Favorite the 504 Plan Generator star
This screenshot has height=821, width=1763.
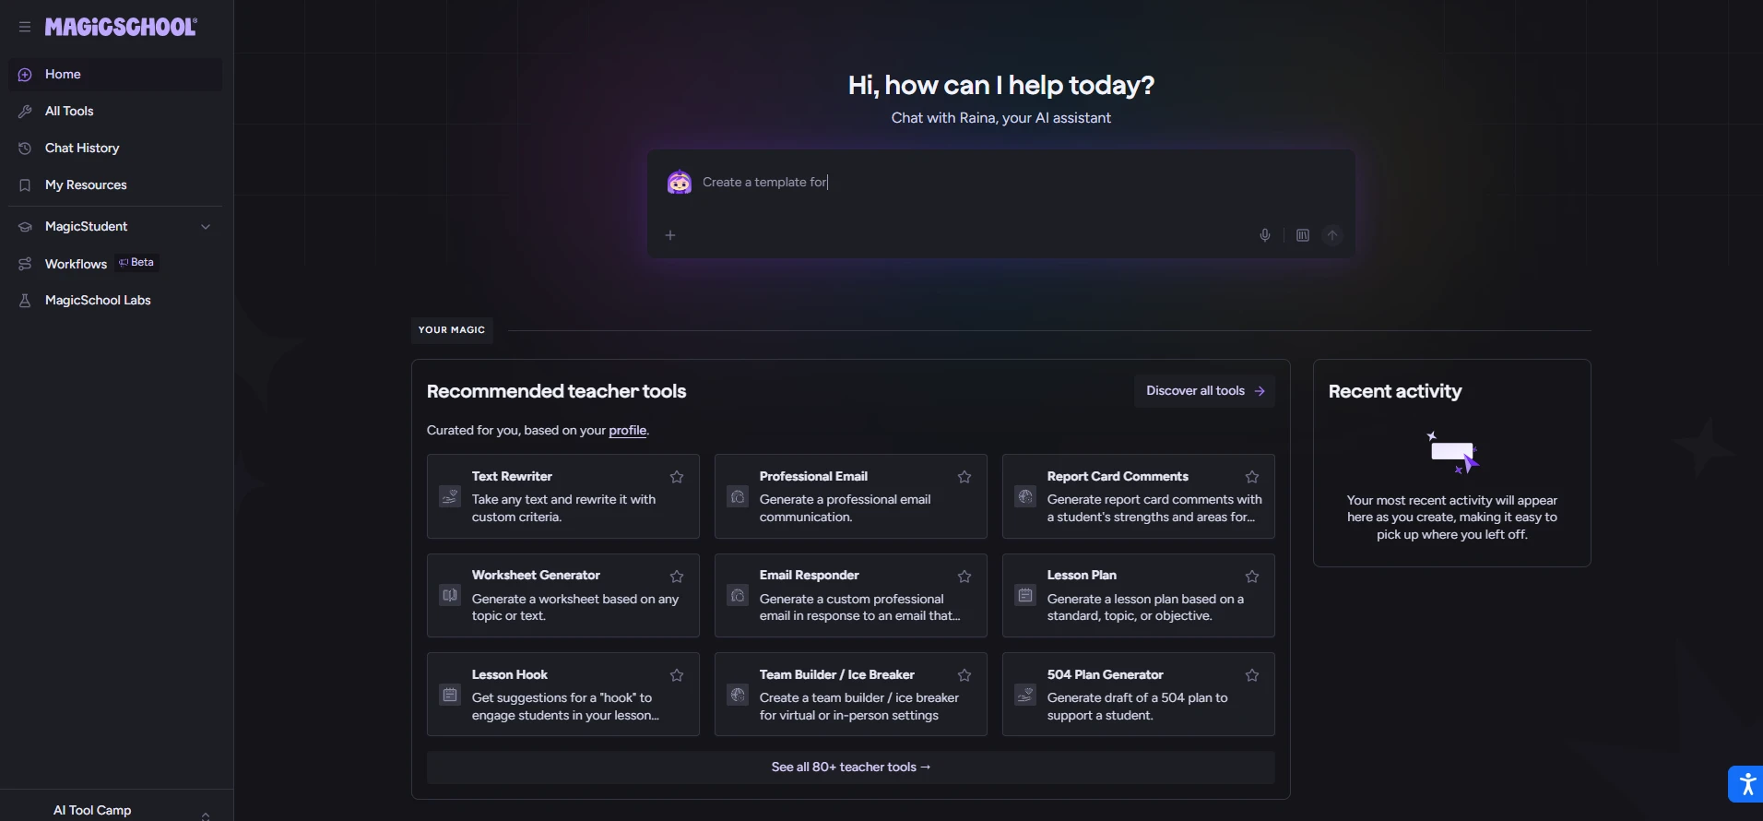(1252, 675)
